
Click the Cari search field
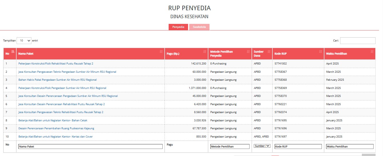pos(358,41)
